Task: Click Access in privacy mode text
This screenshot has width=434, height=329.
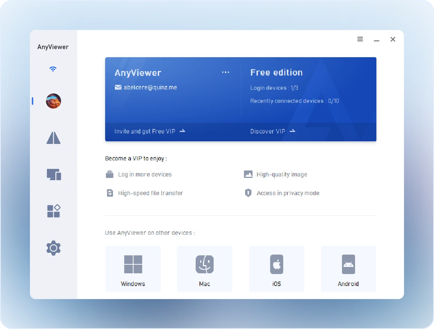Action: click(288, 193)
